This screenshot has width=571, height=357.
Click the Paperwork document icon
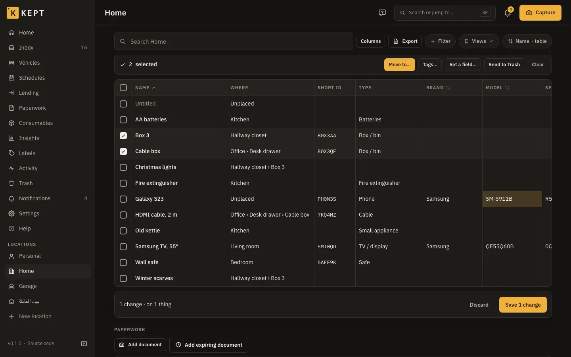click(11, 108)
